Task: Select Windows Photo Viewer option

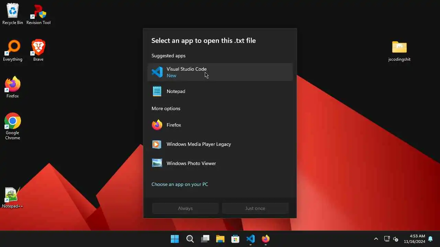Action: tap(220, 163)
